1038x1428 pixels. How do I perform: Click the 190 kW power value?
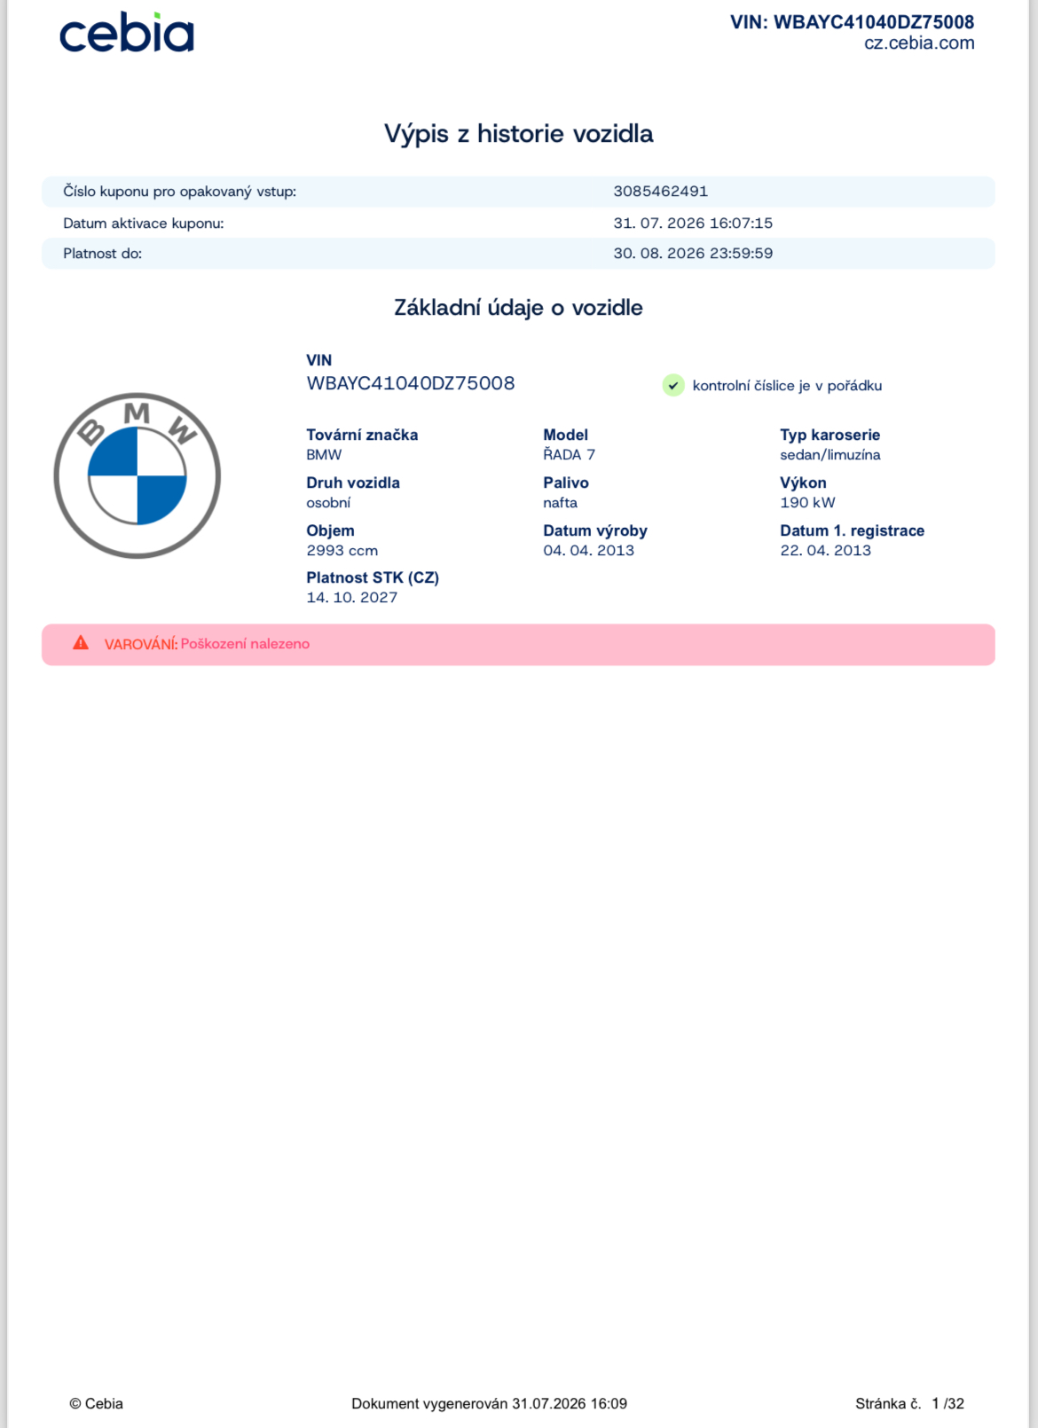pyautogui.click(x=807, y=503)
